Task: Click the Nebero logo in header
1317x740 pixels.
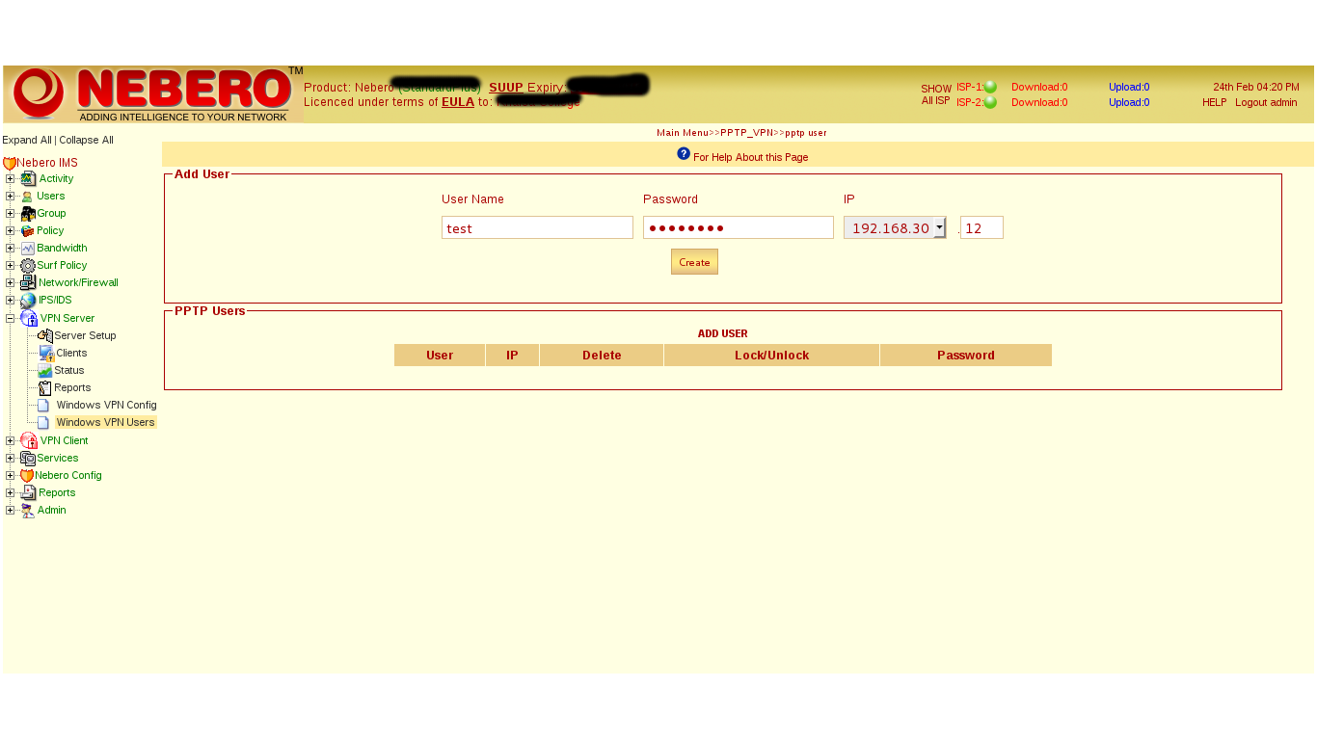Action: tap(153, 94)
